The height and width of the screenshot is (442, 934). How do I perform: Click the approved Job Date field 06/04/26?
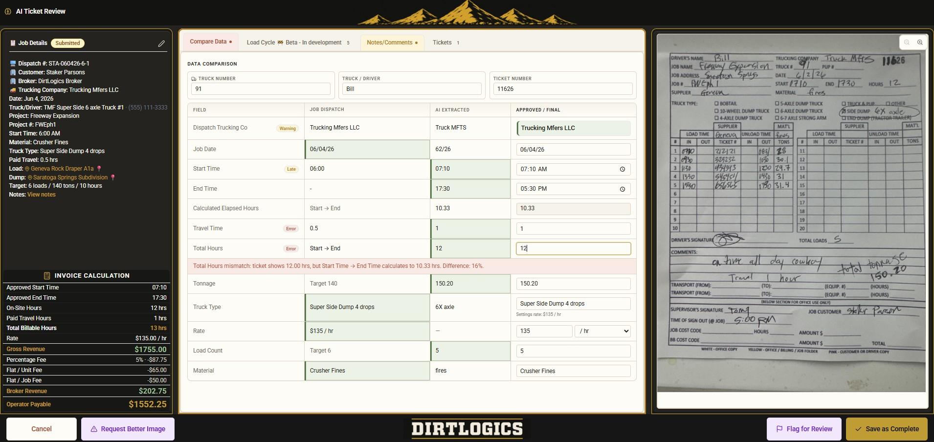tap(574, 150)
